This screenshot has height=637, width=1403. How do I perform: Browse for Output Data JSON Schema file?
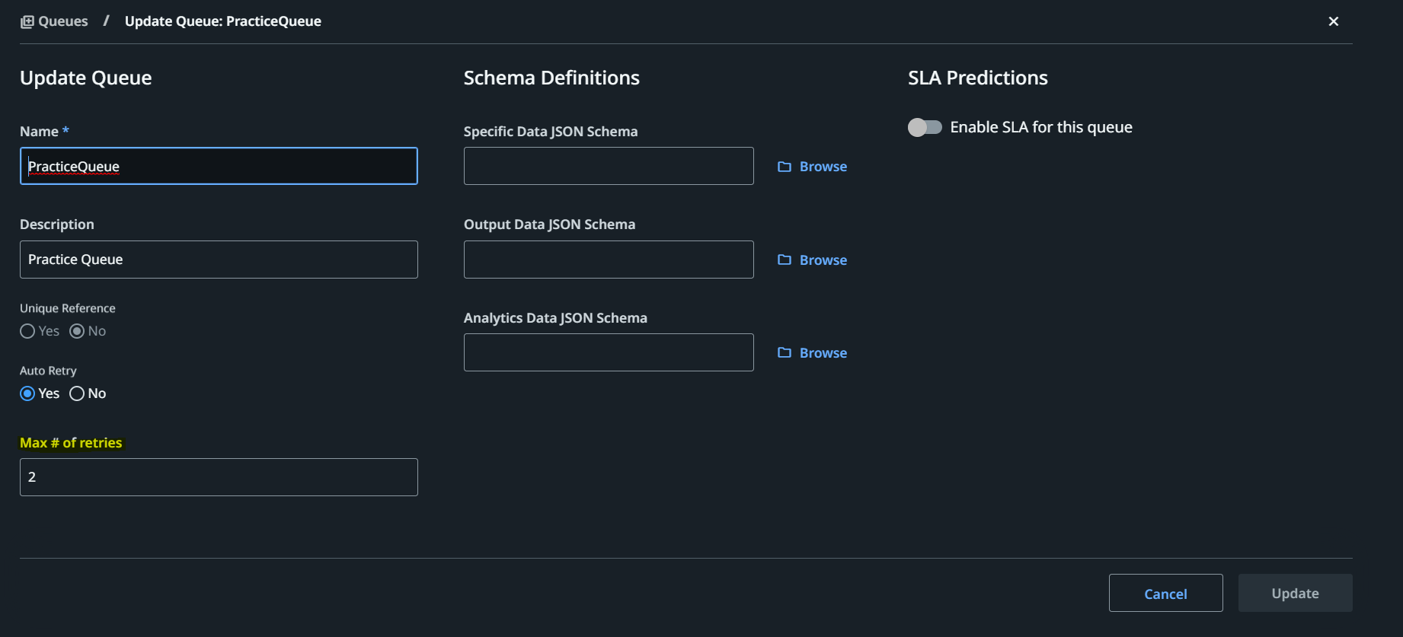[823, 260]
